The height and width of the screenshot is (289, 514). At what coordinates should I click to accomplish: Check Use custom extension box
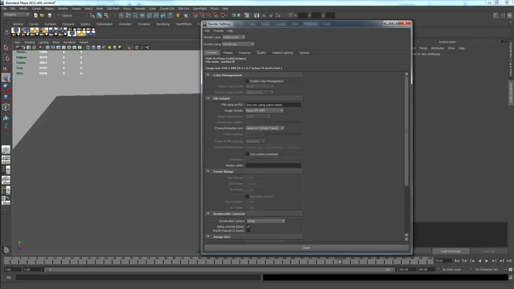coord(247,154)
